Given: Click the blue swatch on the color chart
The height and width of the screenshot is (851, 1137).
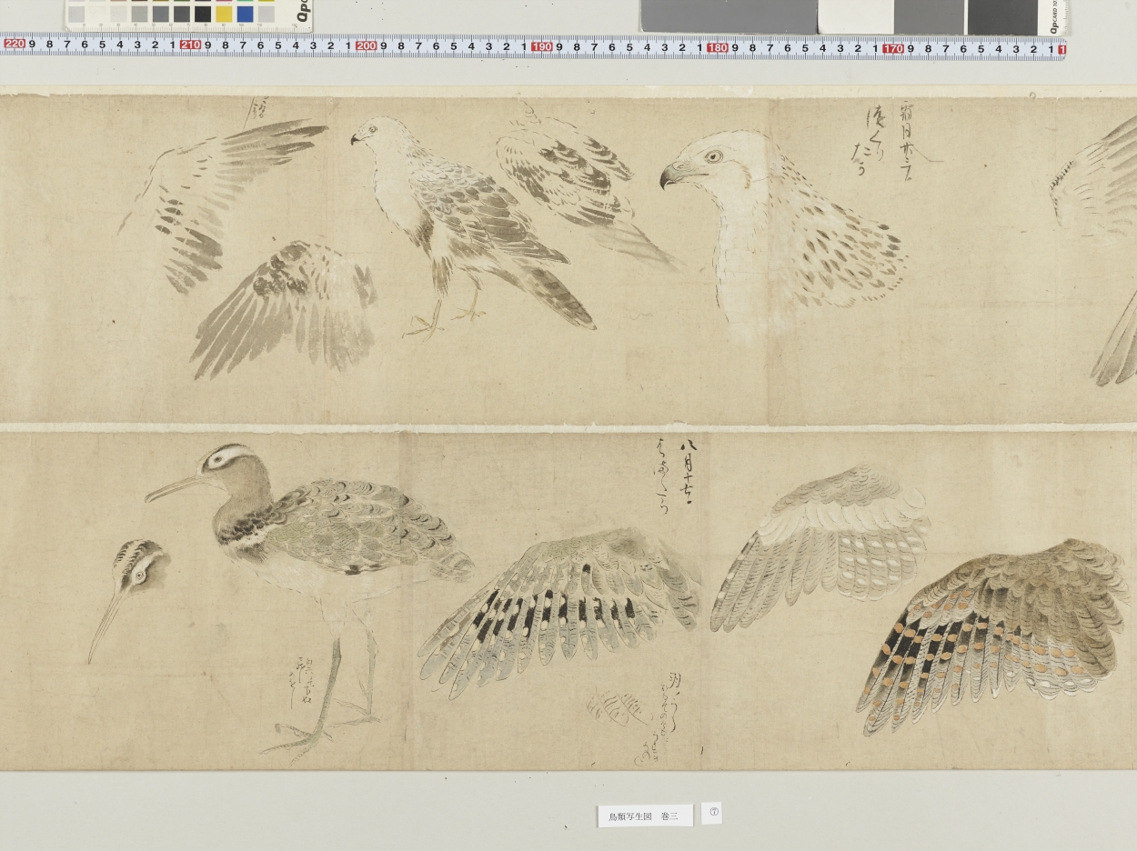Looking at the screenshot, I should (x=245, y=14).
